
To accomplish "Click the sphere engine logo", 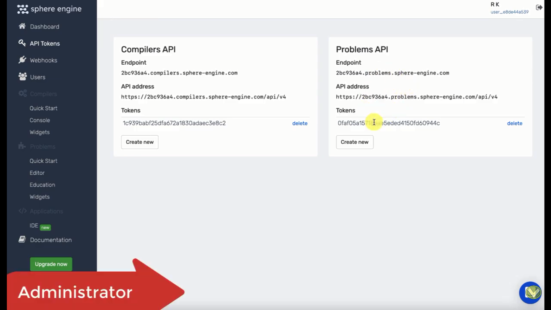I will click(x=49, y=9).
